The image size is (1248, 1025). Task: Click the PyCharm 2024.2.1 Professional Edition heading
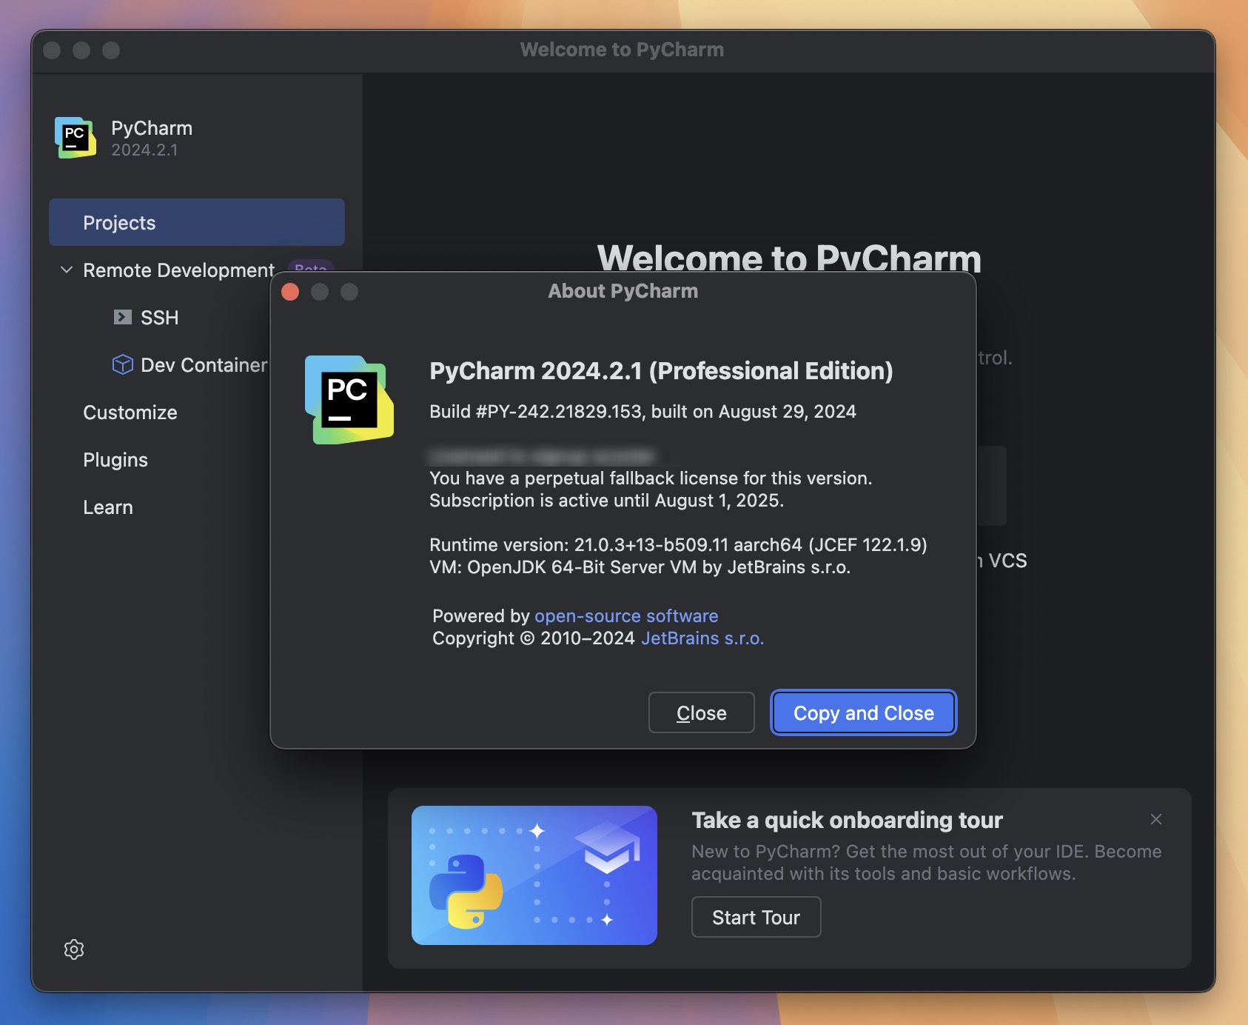[661, 370]
